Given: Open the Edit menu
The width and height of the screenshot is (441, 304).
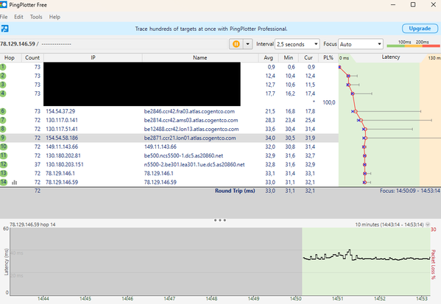Looking at the screenshot, I should pyautogui.click(x=18, y=17).
